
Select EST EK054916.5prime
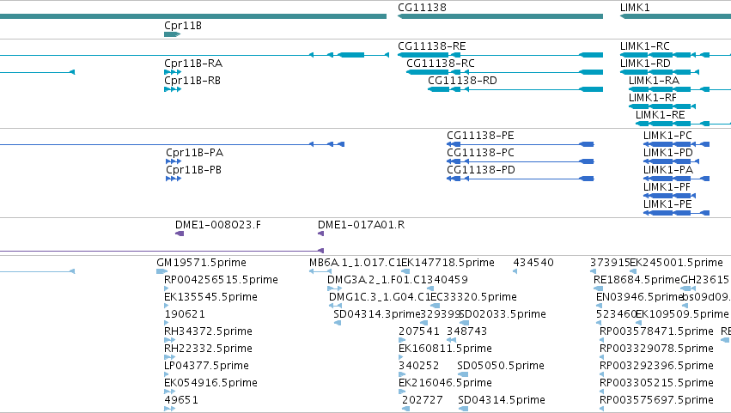coord(210,383)
